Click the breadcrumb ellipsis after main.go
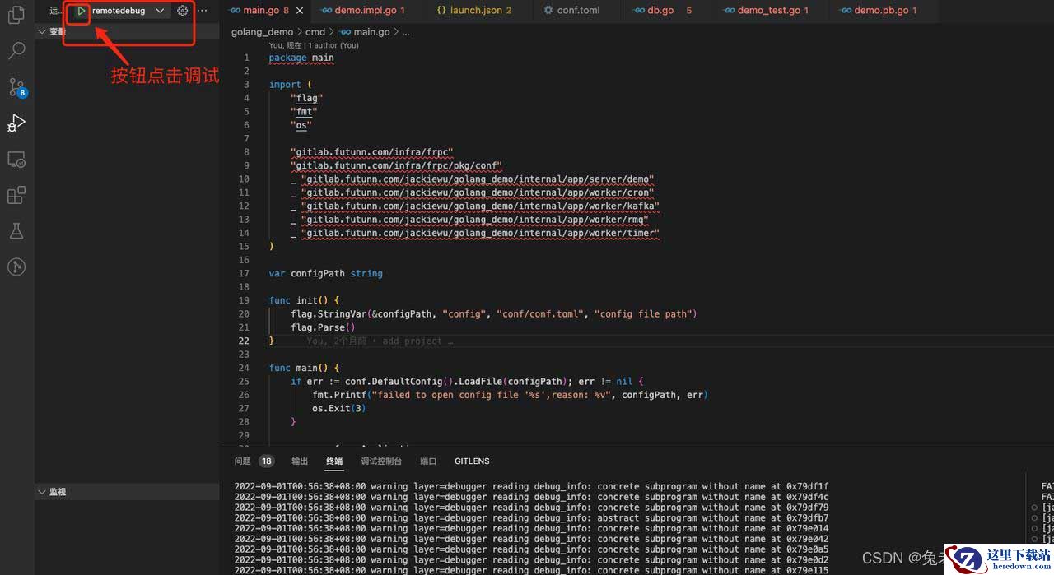 pyautogui.click(x=405, y=32)
